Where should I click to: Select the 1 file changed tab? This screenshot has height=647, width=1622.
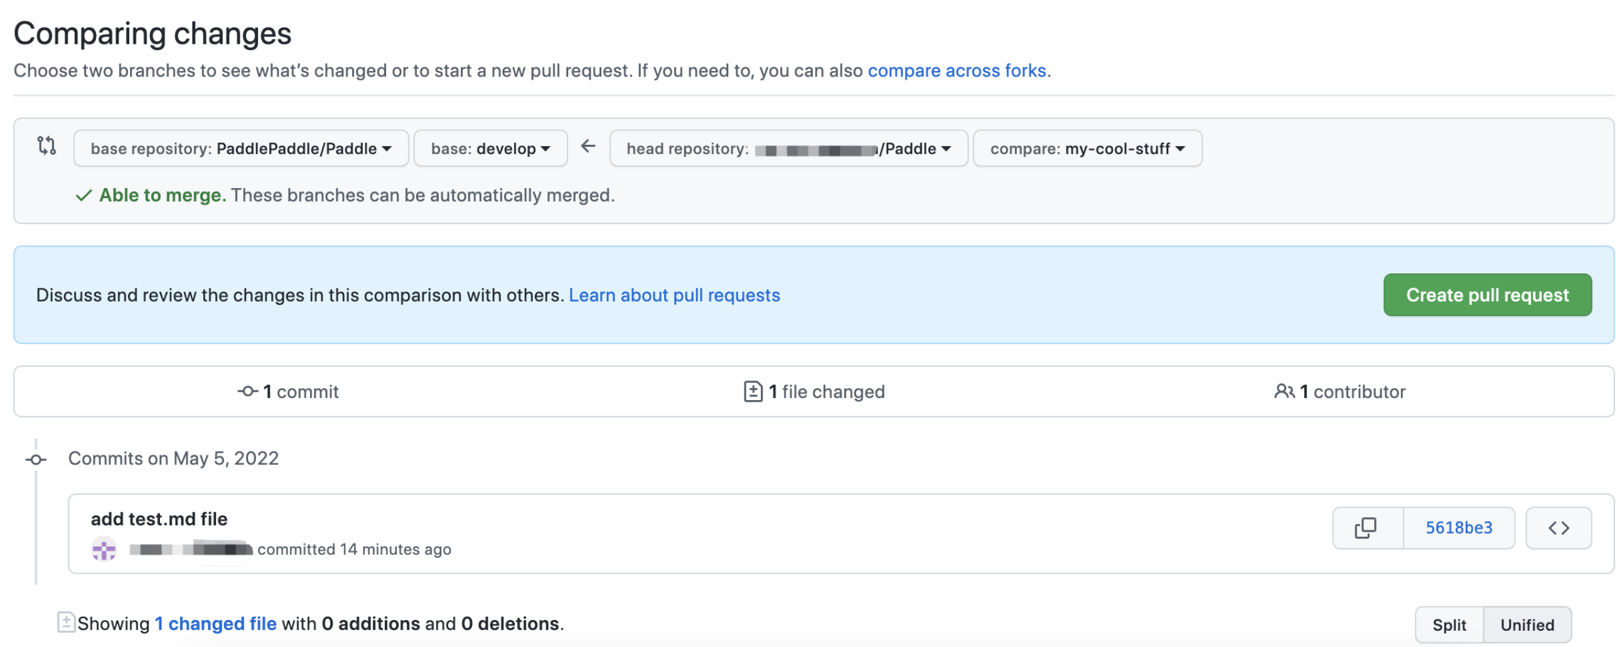[814, 391]
